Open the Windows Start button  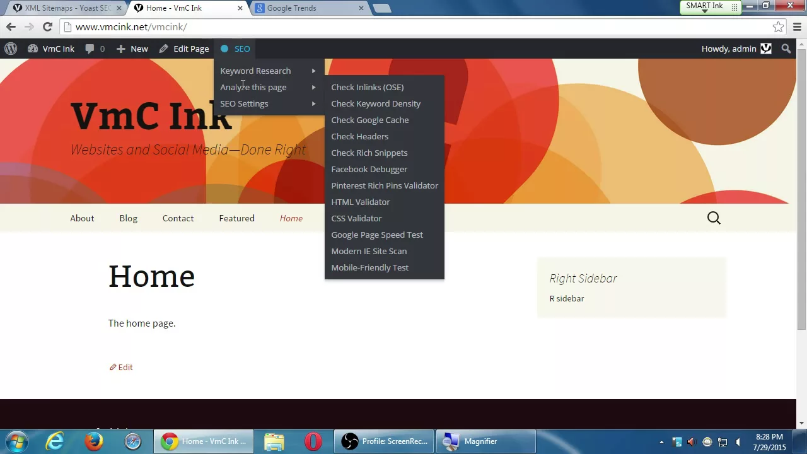point(17,441)
